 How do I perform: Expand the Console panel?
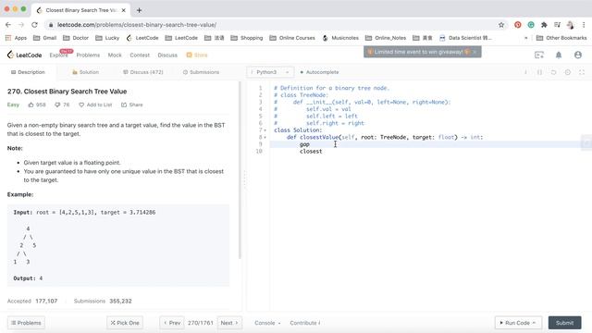(x=267, y=323)
